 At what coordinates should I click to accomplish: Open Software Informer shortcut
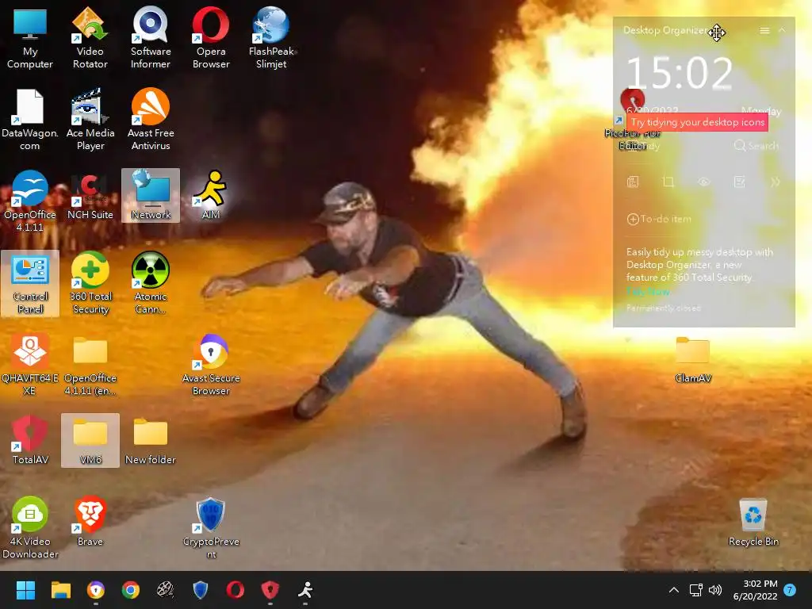coord(151,37)
